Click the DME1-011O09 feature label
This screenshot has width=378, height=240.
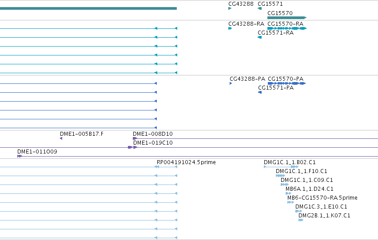click(37, 152)
